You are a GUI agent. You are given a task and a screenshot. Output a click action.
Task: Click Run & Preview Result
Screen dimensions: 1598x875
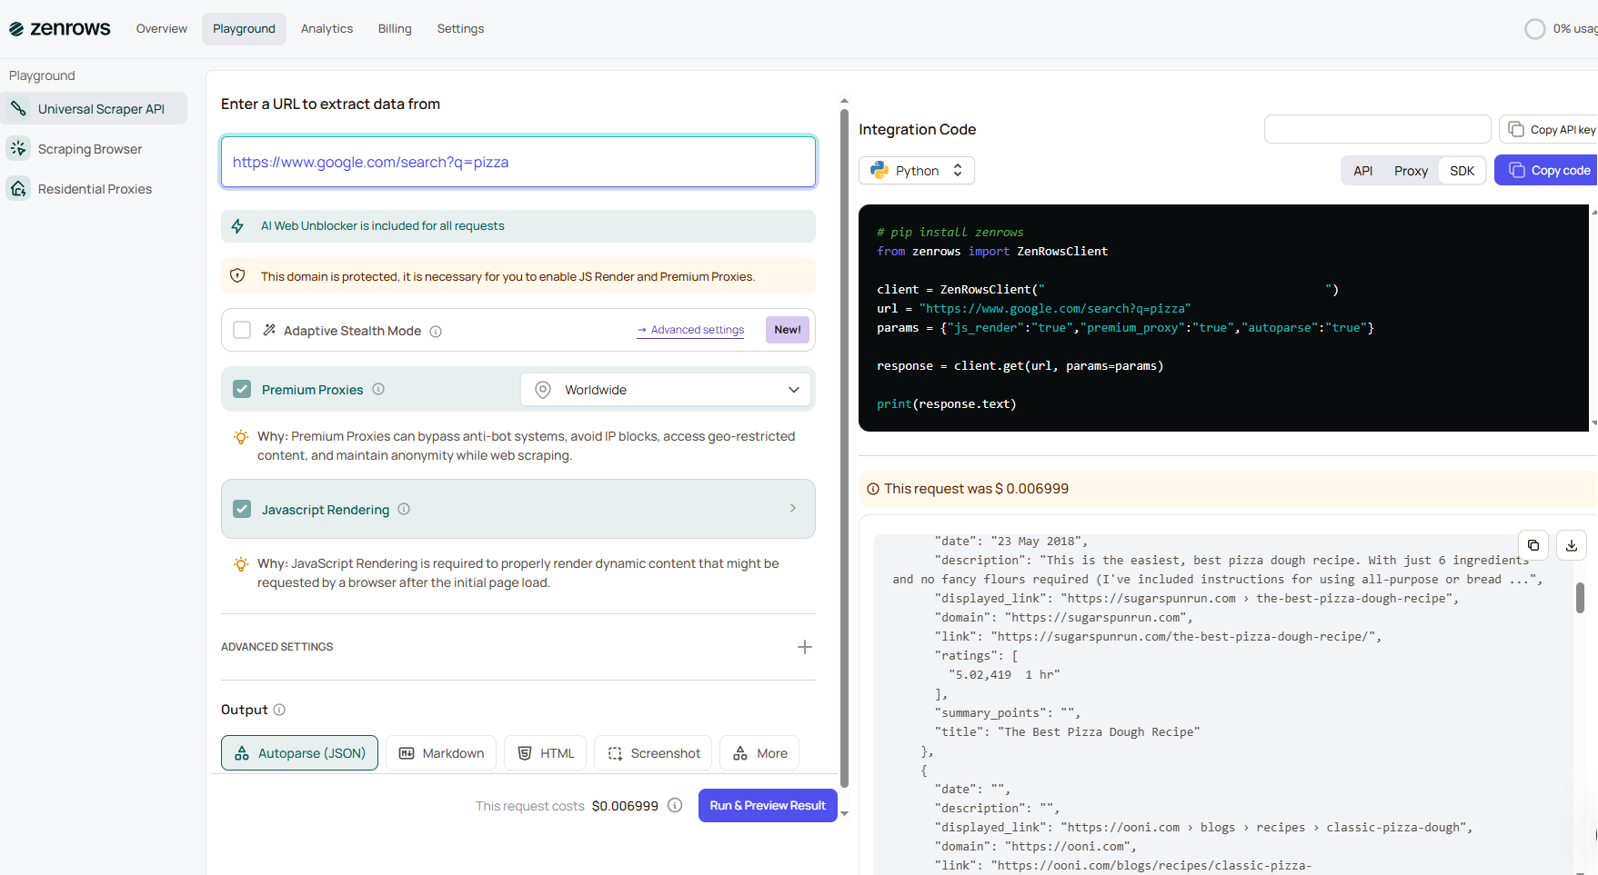pyautogui.click(x=768, y=805)
